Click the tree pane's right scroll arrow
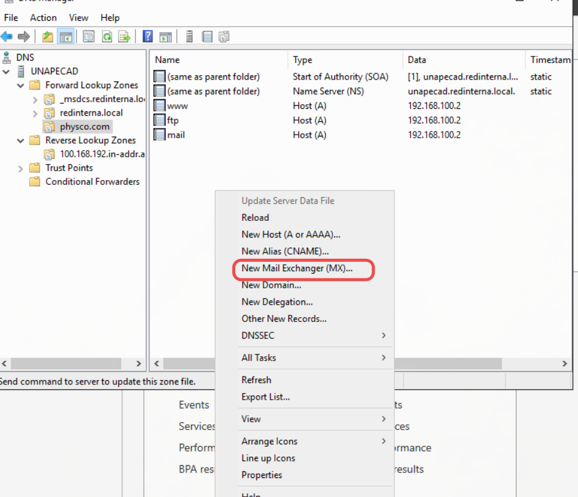 pos(138,364)
